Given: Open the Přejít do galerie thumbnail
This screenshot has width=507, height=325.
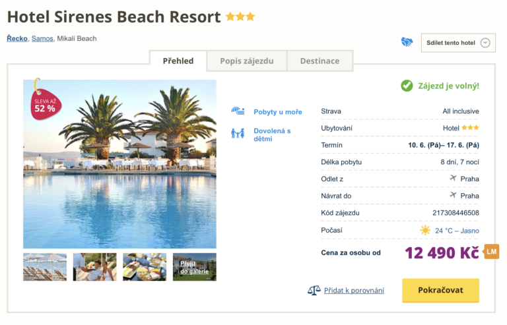Looking at the screenshot, I should click(x=195, y=267).
